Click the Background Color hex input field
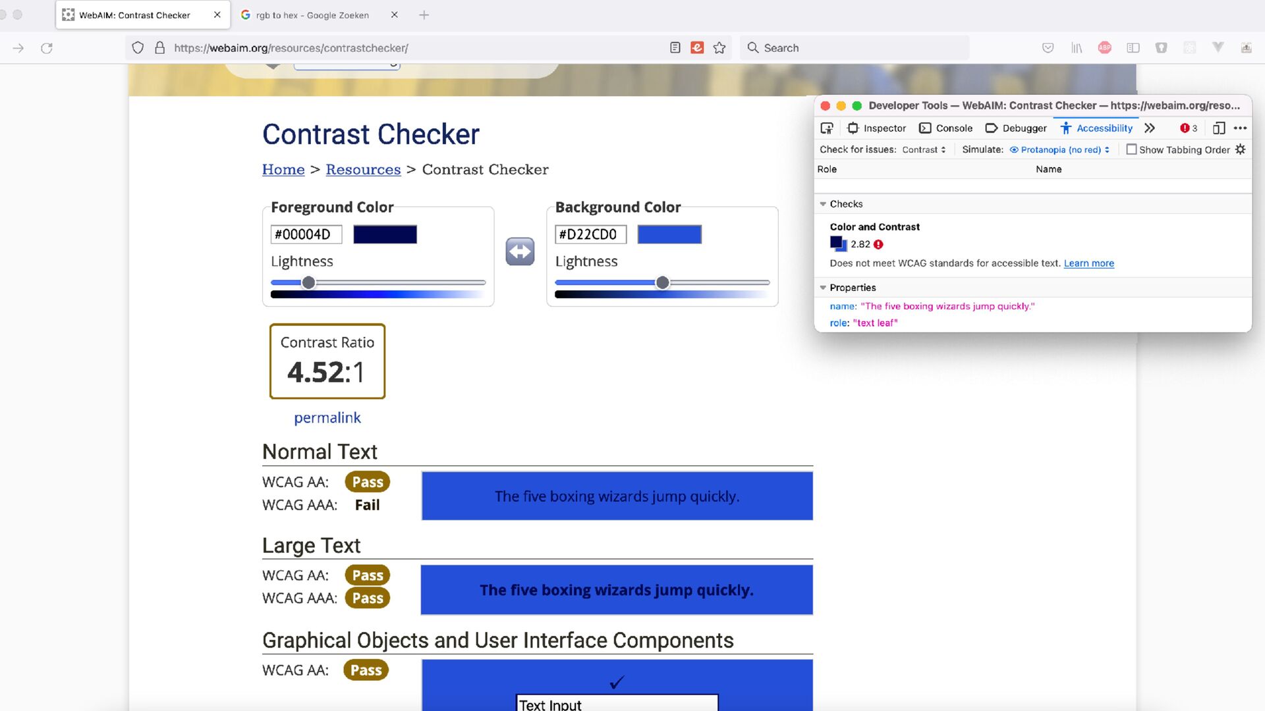This screenshot has width=1265, height=711. (590, 234)
